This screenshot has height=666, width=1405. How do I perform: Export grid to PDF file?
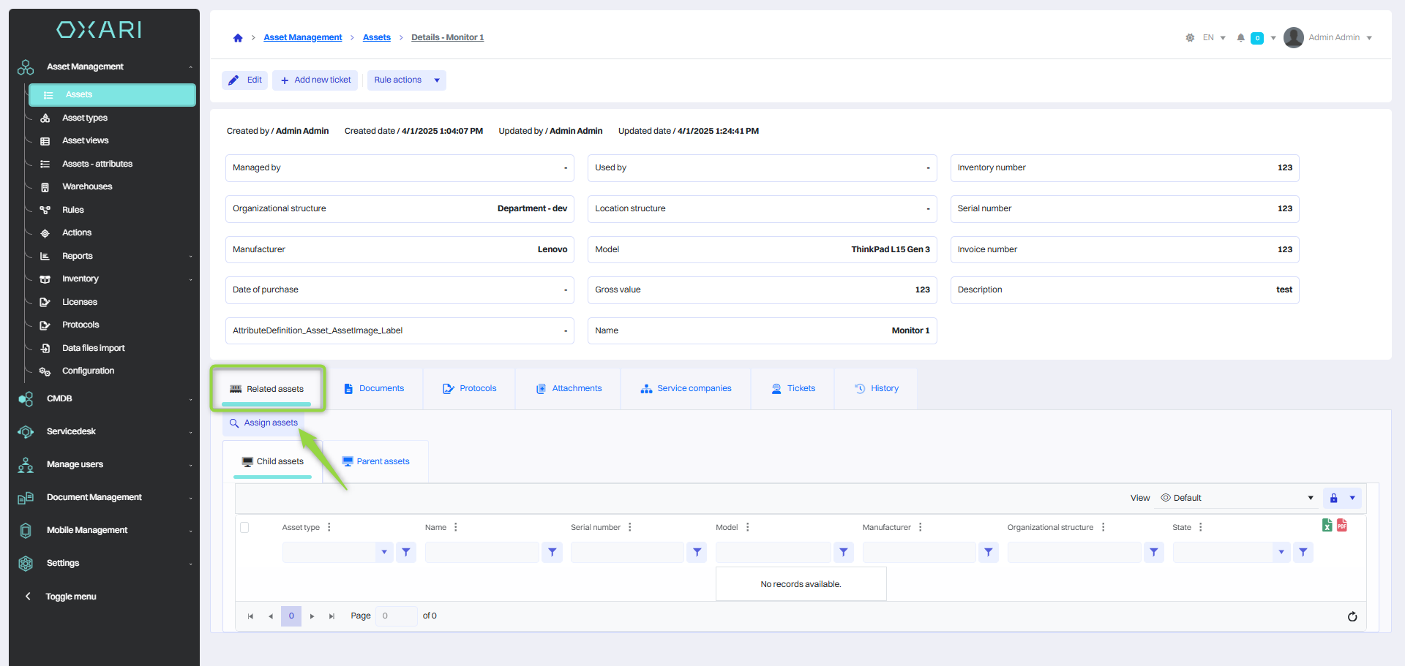1342,525
